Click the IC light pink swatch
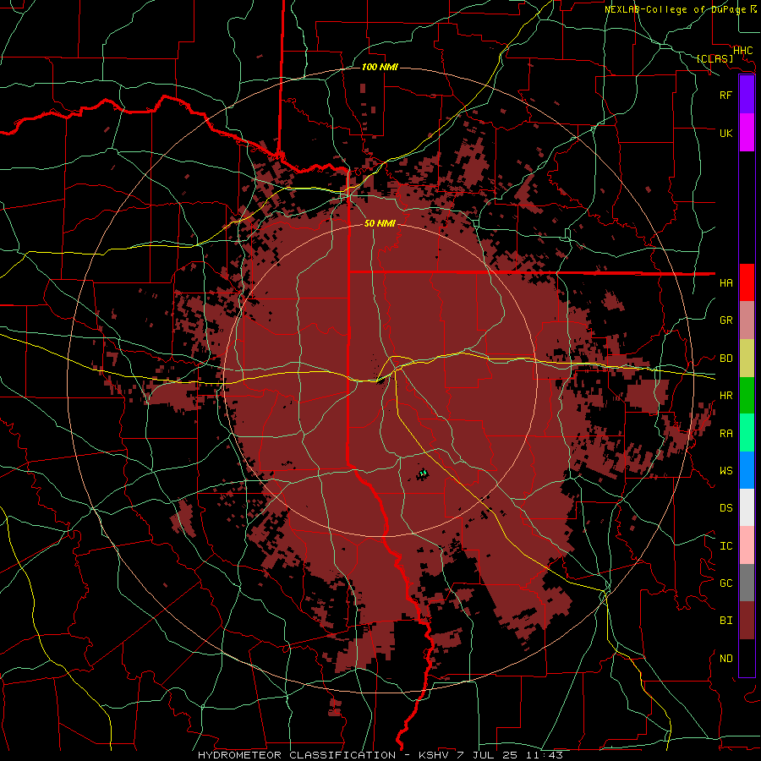The width and height of the screenshot is (761, 761). pos(747,545)
